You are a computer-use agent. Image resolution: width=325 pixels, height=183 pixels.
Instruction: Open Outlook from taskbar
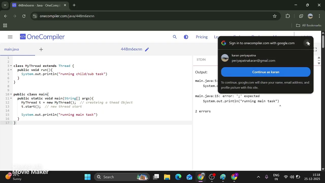tap(189, 177)
